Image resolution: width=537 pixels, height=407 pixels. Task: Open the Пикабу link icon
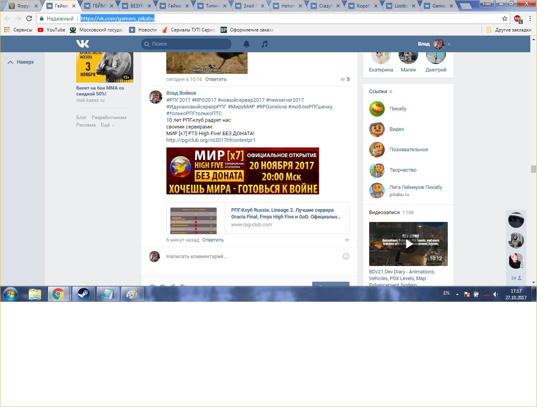pos(377,109)
